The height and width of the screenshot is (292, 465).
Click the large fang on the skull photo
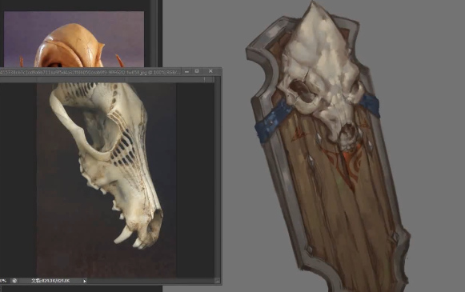click(x=123, y=234)
